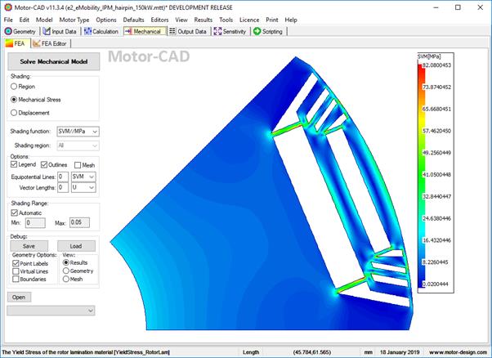Image resolution: width=492 pixels, height=358 pixels.
Task: Select the Region shading option
Action: 14,87
